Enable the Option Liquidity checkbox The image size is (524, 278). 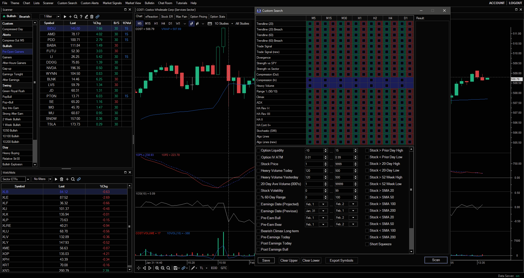pos(258,151)
